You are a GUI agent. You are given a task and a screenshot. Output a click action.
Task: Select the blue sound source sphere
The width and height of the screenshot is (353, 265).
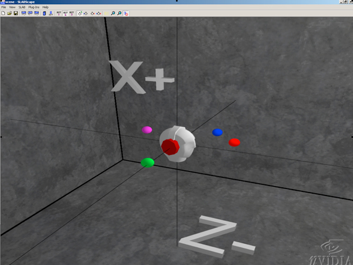coord(218,132)
